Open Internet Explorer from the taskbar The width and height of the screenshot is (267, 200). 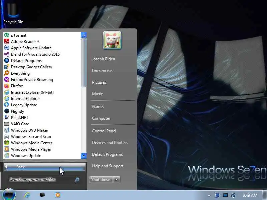tap(27, 195)
